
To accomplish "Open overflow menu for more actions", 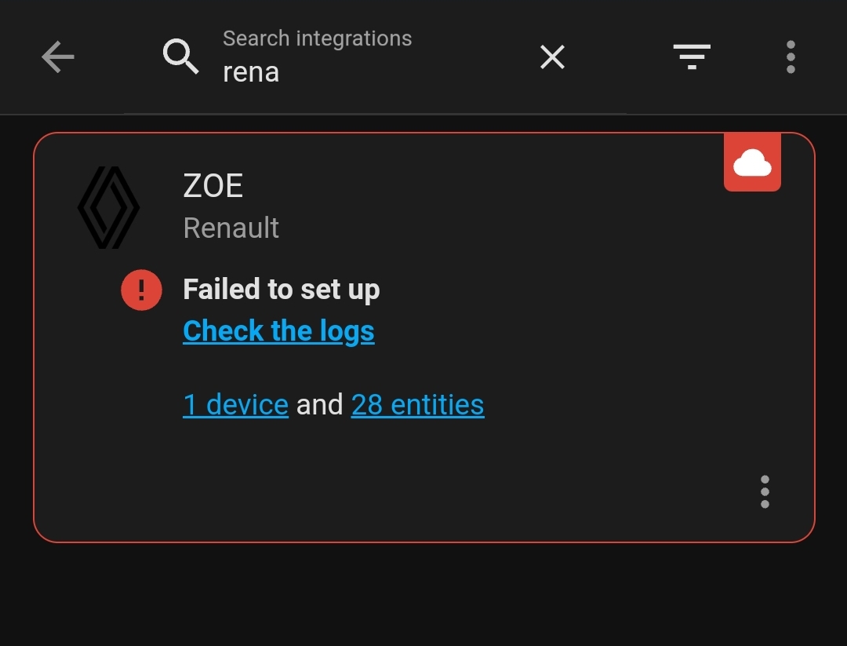I will coord(791,57).
